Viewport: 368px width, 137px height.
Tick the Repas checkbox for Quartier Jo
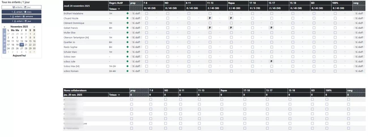click(x=231, y=42)
